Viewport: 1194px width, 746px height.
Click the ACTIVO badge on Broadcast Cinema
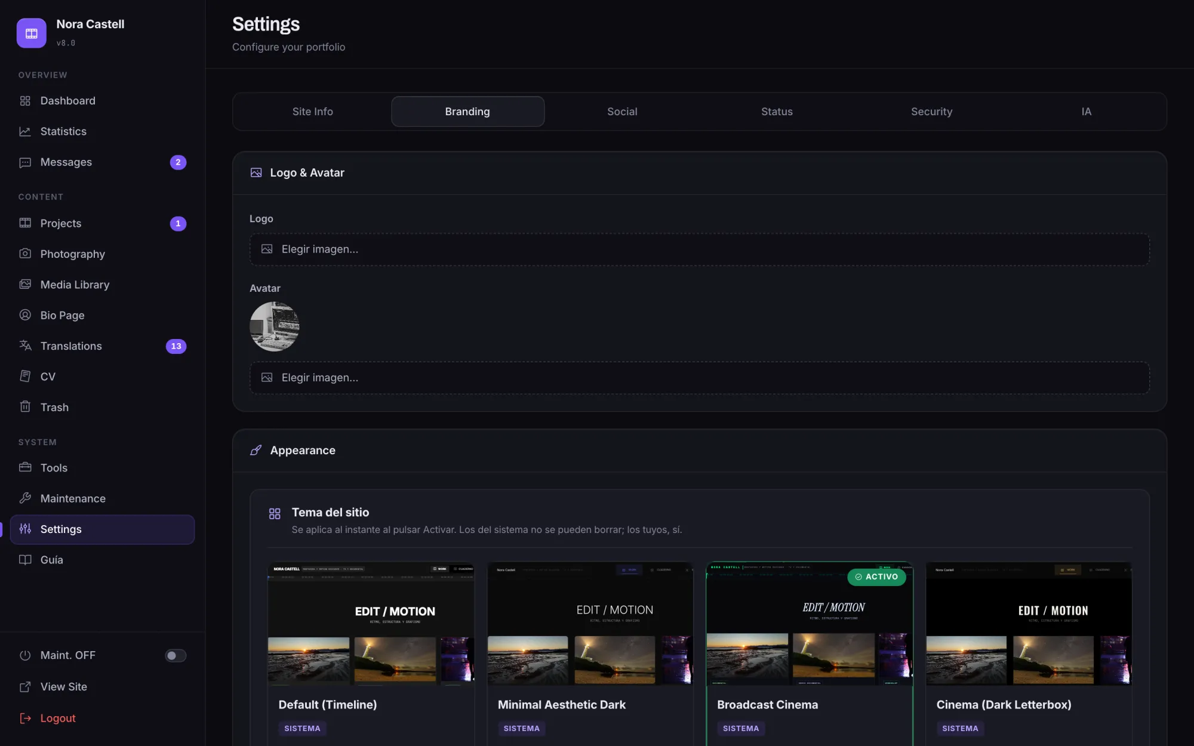876,577
